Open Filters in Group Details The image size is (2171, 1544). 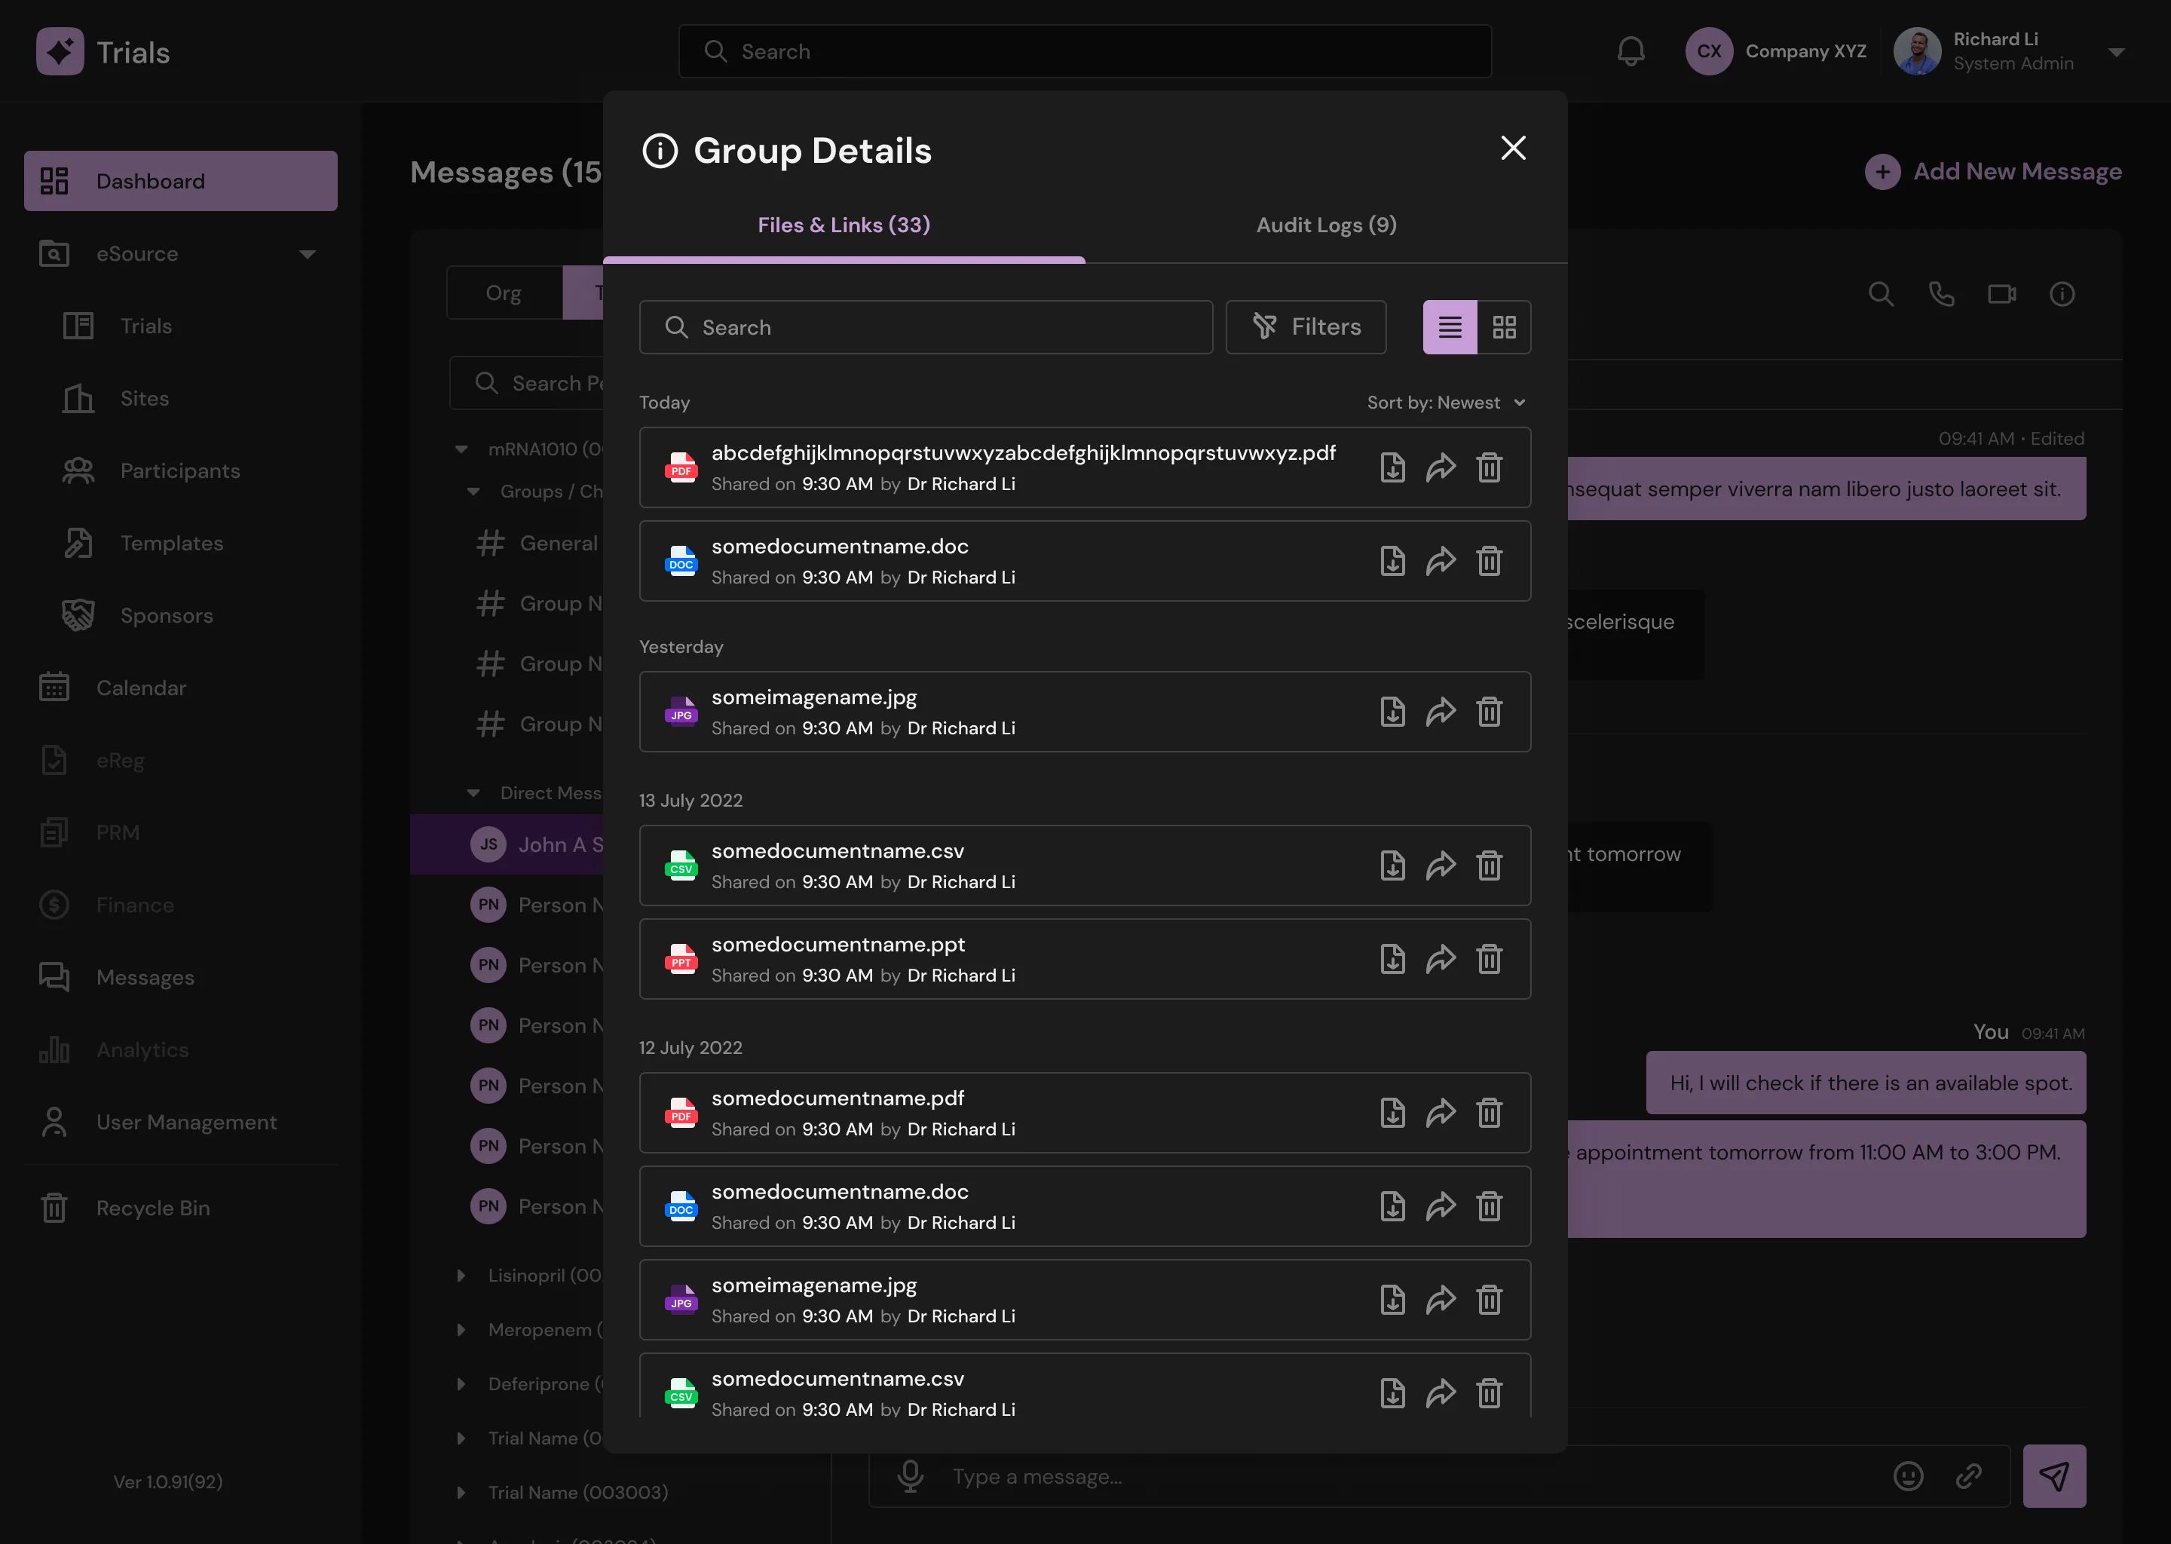coord(1306,328)
